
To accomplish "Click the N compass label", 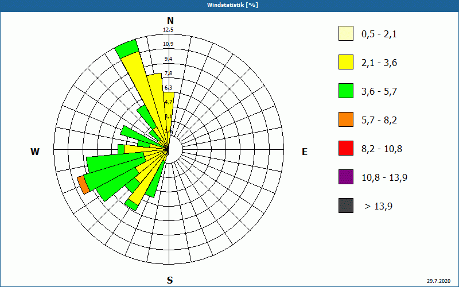I will (170, 21).
